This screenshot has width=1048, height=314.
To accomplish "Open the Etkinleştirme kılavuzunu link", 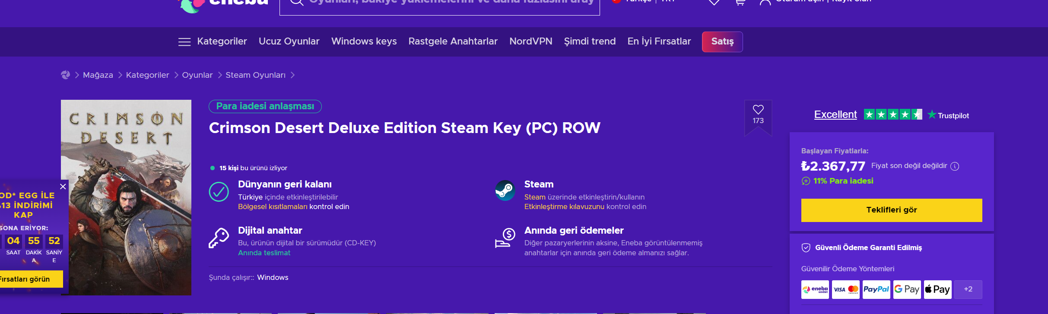I will pyautogui.click(x=564, y=207).
